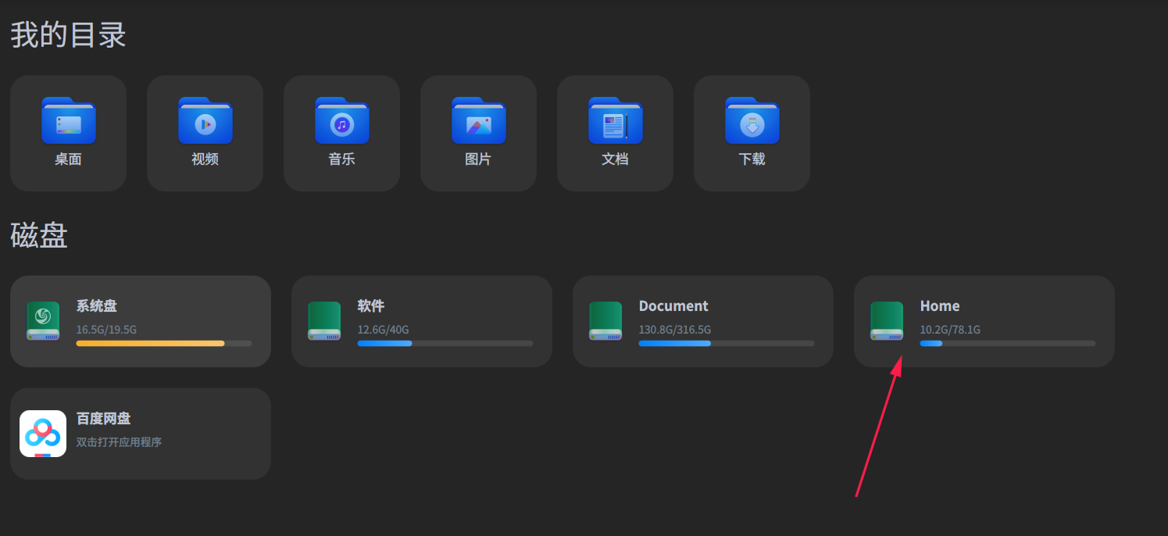Click the 文档 folder label
1168x536 pixels.
(616, 159)
